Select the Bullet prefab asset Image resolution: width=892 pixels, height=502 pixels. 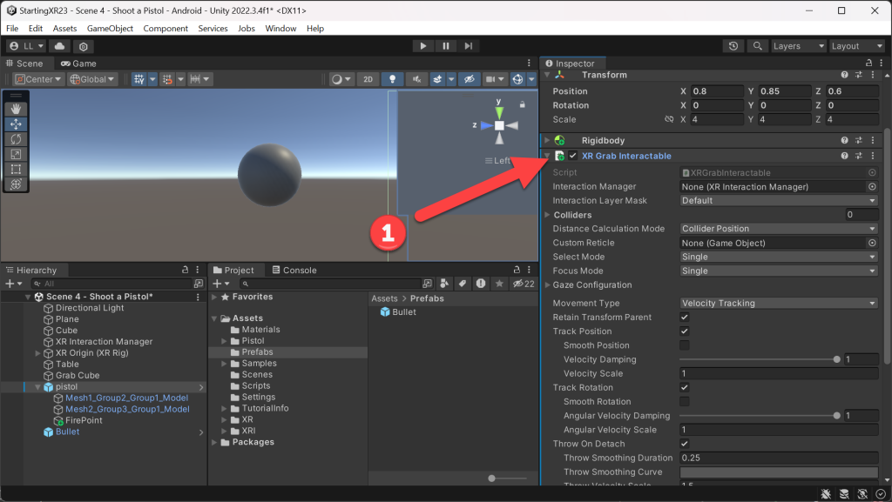pos(398,312)
